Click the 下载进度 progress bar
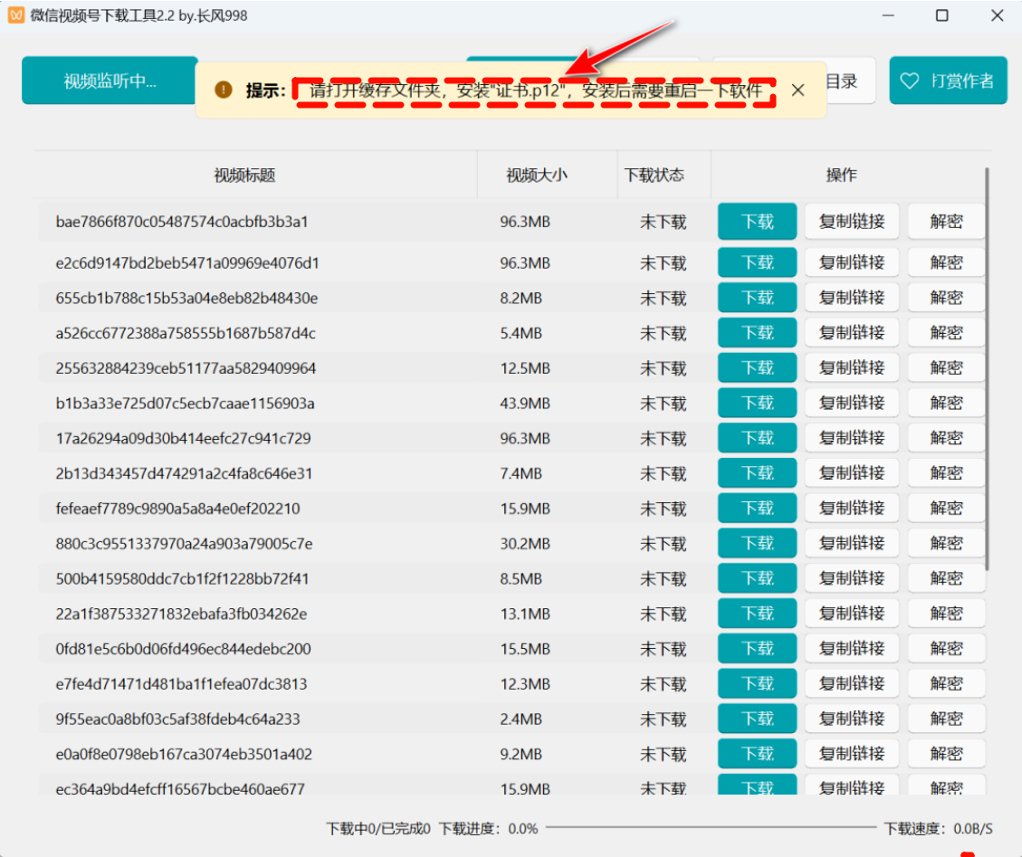The image size is (1022, 857). click(x=712, y=828)
